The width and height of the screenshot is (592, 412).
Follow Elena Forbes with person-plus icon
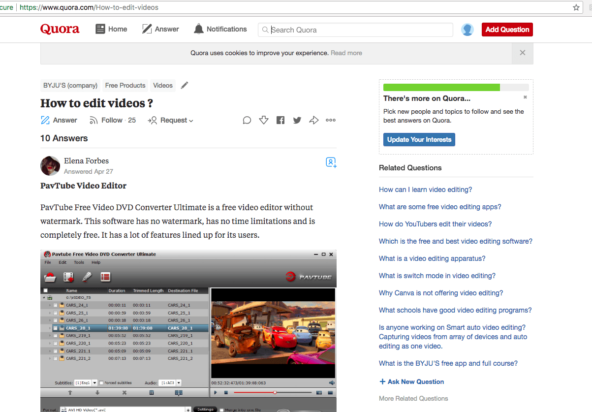[x=331, y=162]
